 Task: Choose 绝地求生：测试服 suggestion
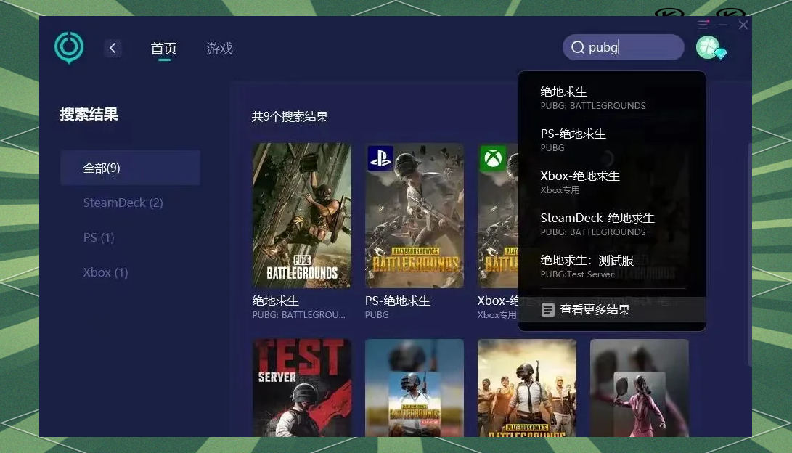pyautogui.click(x=612, y=266)
